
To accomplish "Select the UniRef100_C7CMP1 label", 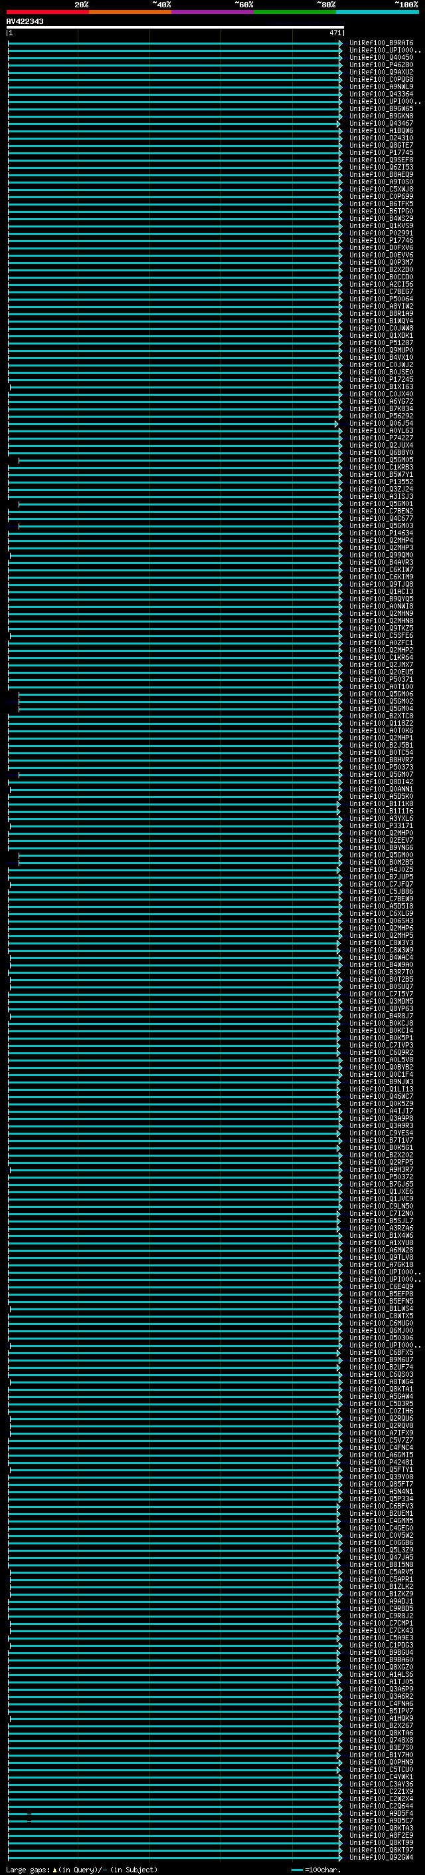I will [381, 1623].
